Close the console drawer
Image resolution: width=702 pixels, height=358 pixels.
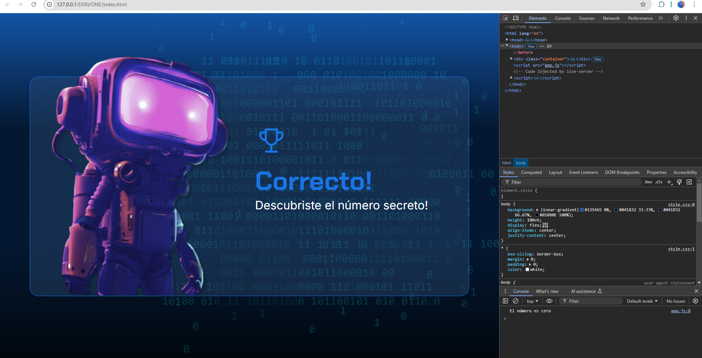tap(697, 291)
